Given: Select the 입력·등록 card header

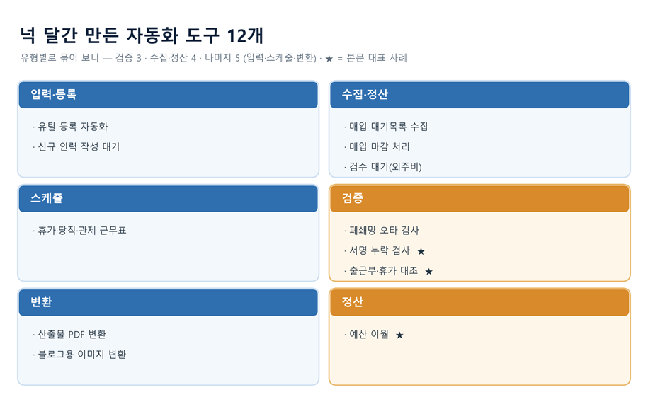Looking at the screenshot, I should (169, 95).
